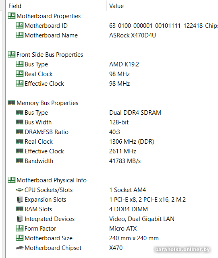
Task: Click the Field column header
Action: (15, 6)
